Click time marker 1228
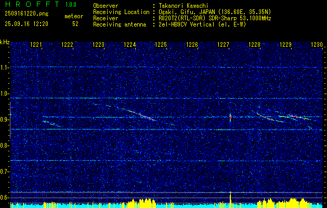 255,44
